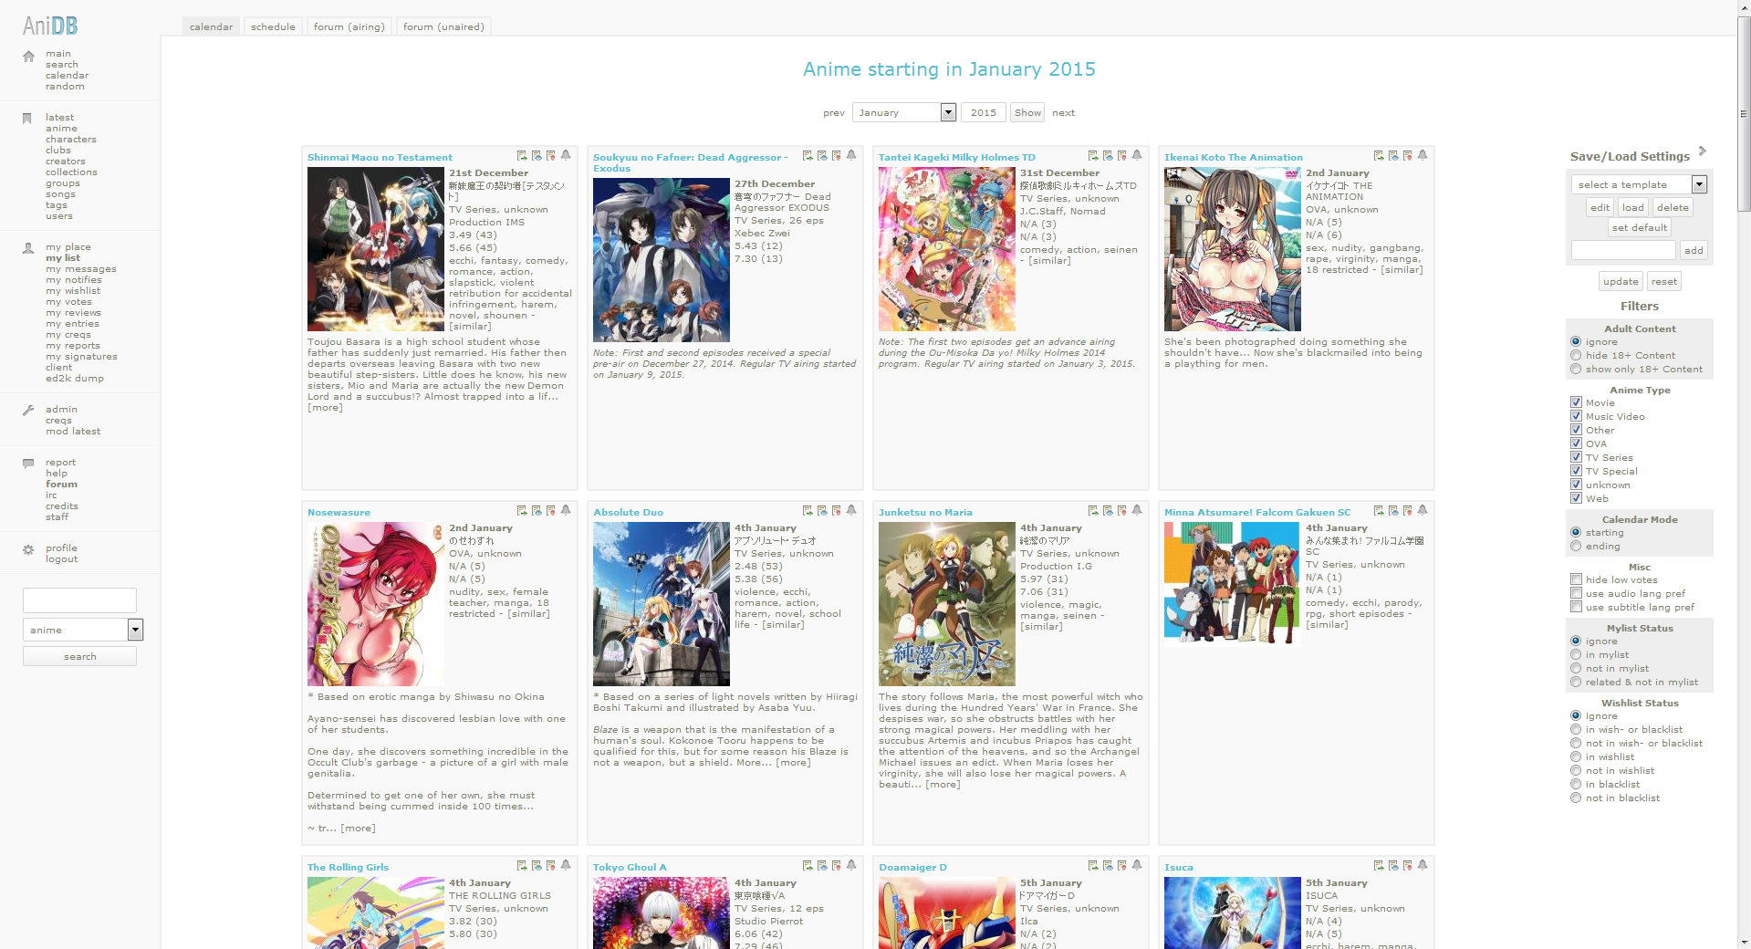This screenshot has width=1751, height=949.
Task: Click the notify bell on Soukyuu no Fafner card
Action: click(851, 156)
